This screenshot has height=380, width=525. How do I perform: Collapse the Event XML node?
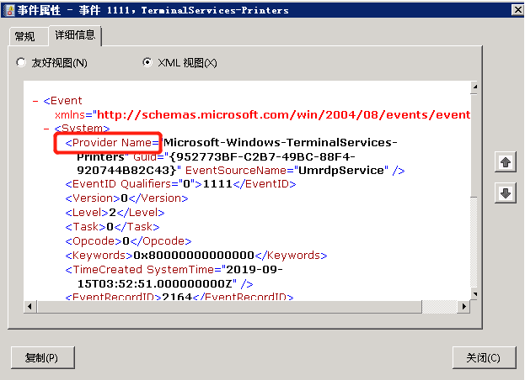(35, 101)
